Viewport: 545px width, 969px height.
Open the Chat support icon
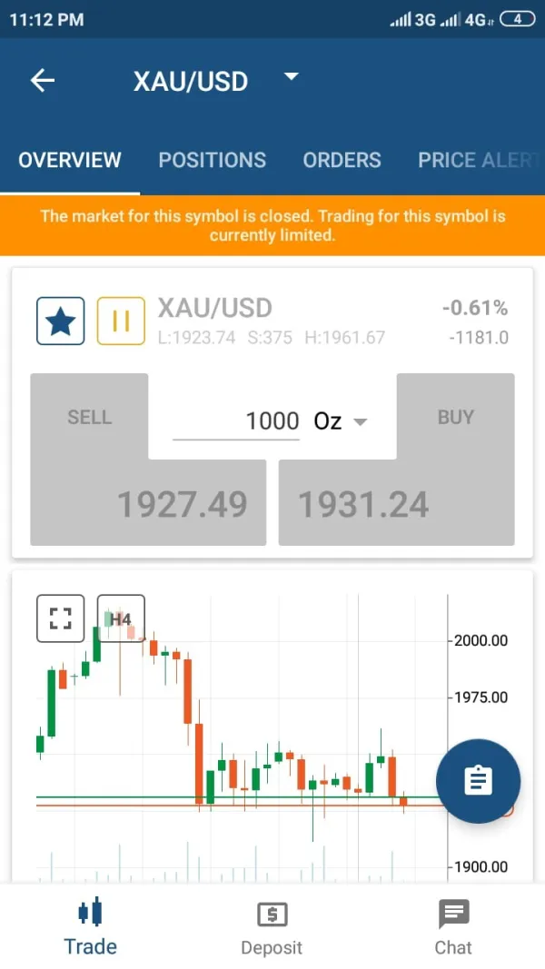(453, 926)
